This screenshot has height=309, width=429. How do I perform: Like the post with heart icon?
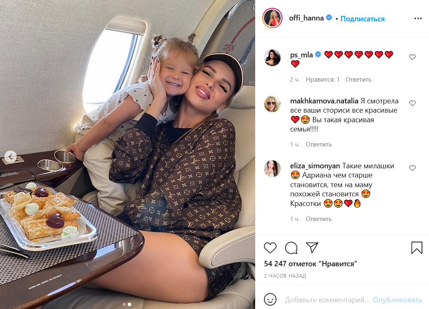(x=270, y=248)
